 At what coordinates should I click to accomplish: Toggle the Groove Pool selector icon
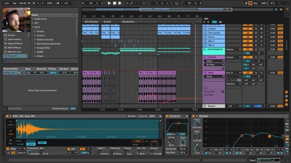[x=4, y=110]
